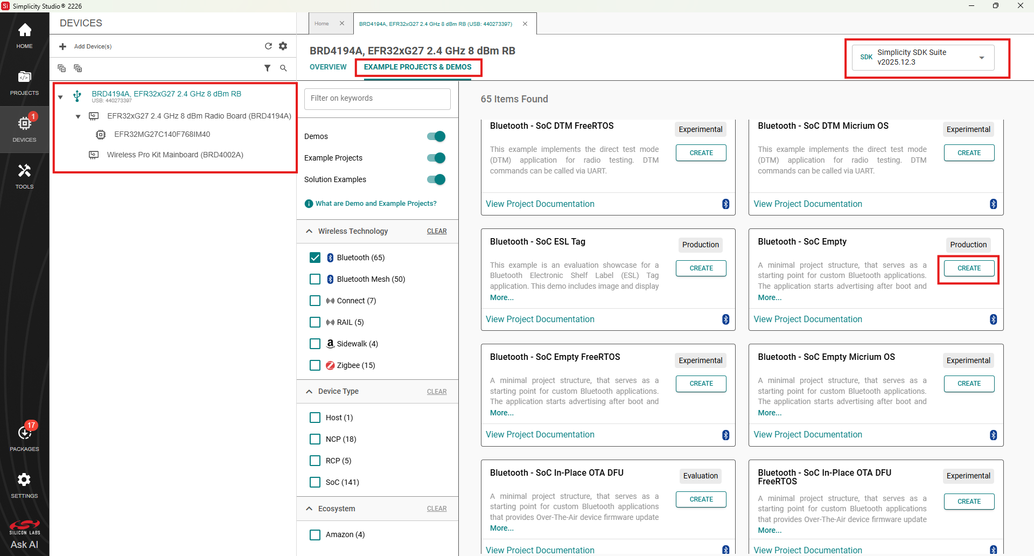This screenshot has width=1034, height=556.
Task: Refresh the devices list
Action: click(x=268, y=46)
